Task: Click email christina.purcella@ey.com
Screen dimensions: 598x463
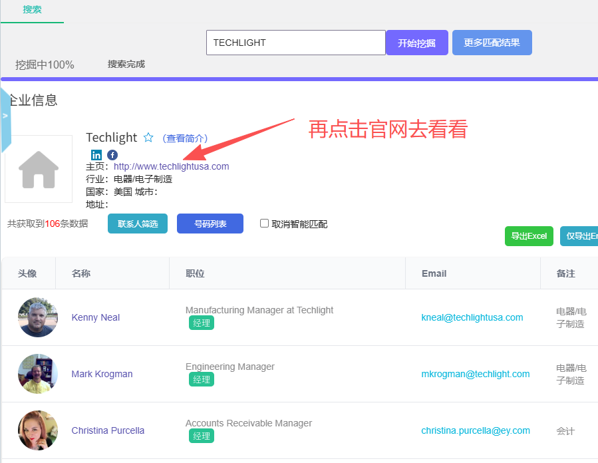Action: point(476,430)
